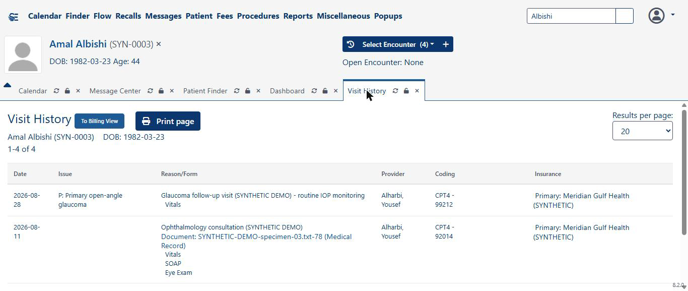Image resolution: width=688 pixels, height=291 pixels.
Task: Open the Results per page dropdown
Action: pos(643,131)
